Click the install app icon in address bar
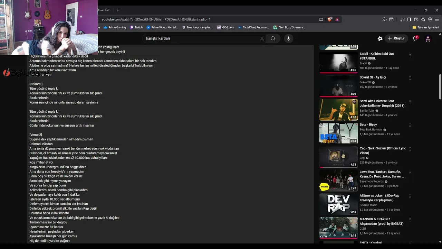Image resolution: width=442 pixels, height=249 pixels. point(321,19)
